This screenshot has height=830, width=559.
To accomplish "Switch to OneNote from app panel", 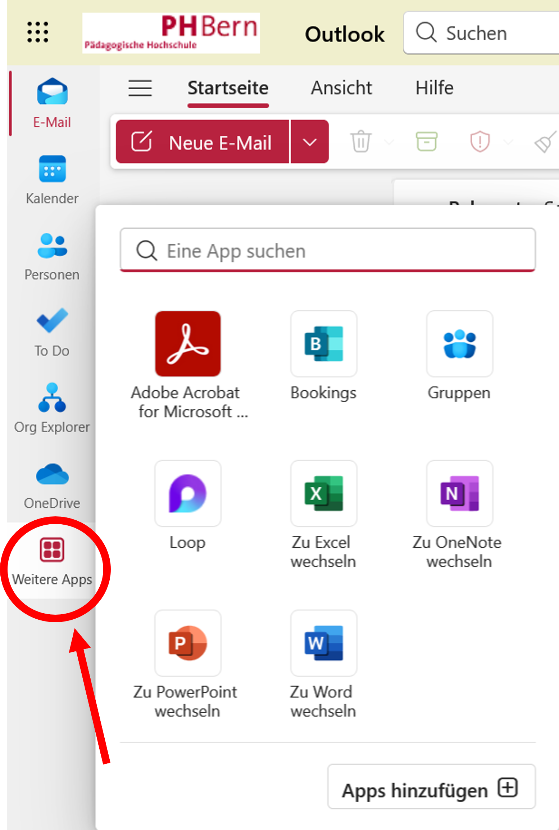I will [459, 493].
